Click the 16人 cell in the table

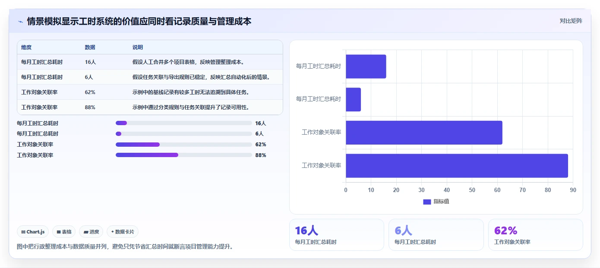90,62
